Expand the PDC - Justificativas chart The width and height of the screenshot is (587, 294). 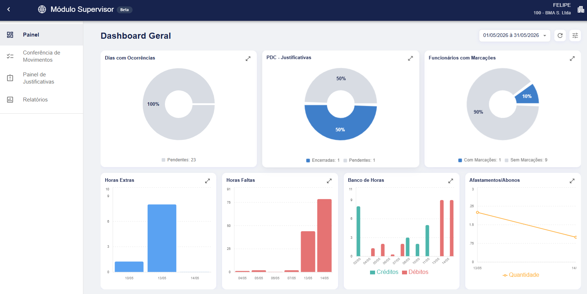pyautogui.click(x=410, y=58)
